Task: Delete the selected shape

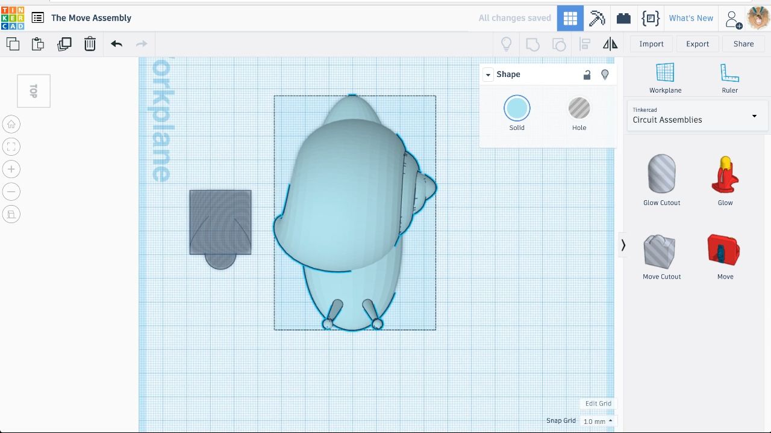Action: pos(90,44)
